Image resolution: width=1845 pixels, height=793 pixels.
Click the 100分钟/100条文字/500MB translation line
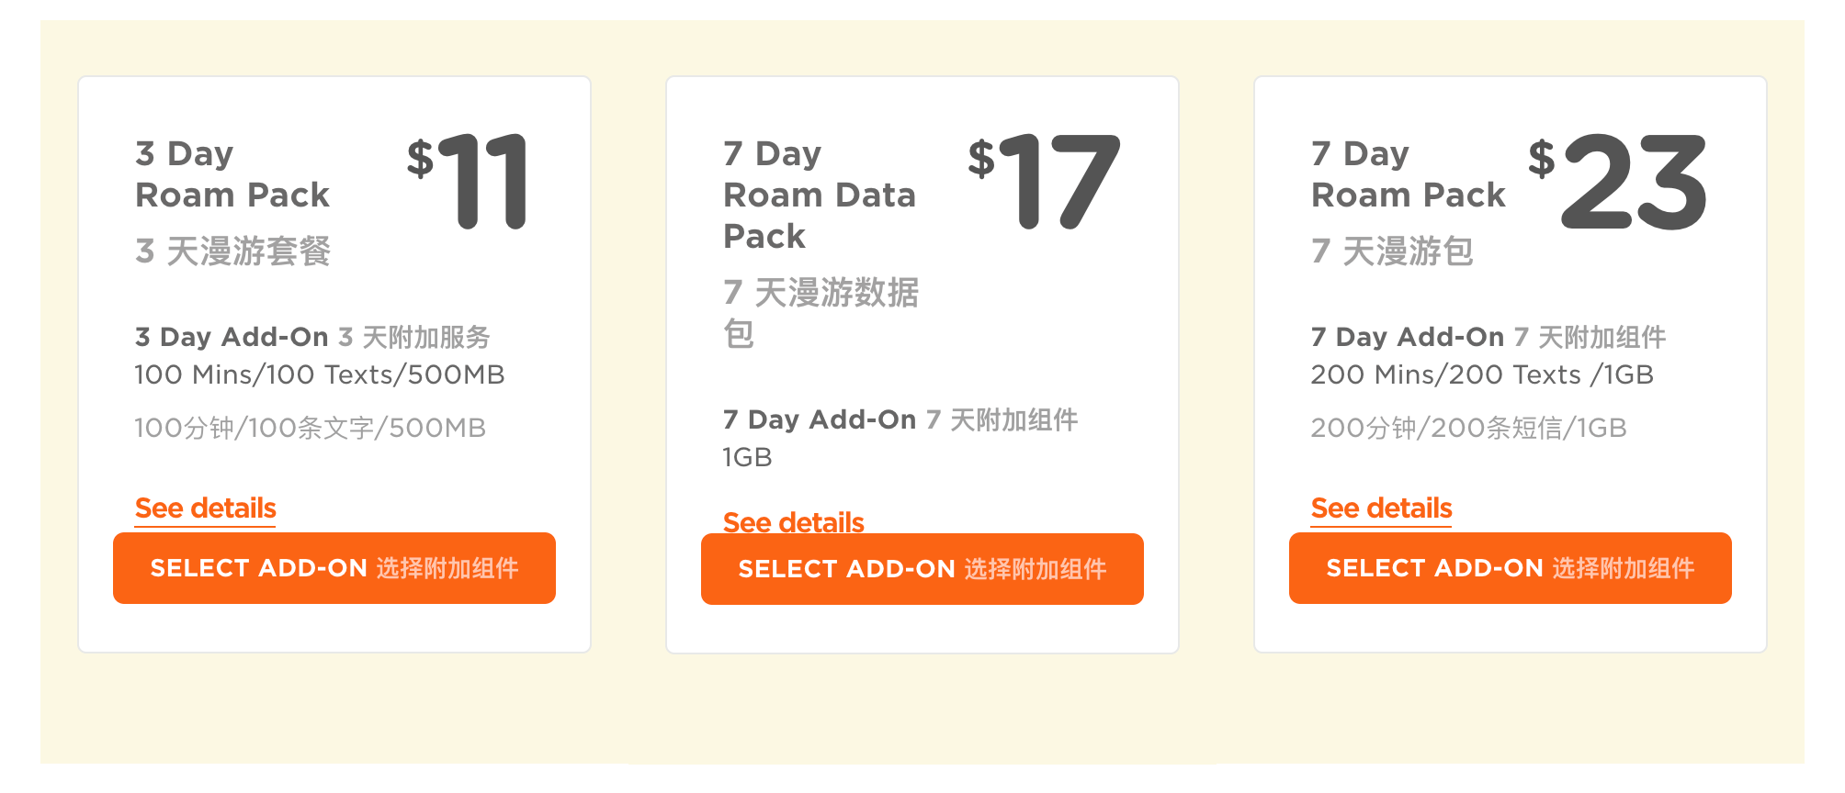click(310, 428)
